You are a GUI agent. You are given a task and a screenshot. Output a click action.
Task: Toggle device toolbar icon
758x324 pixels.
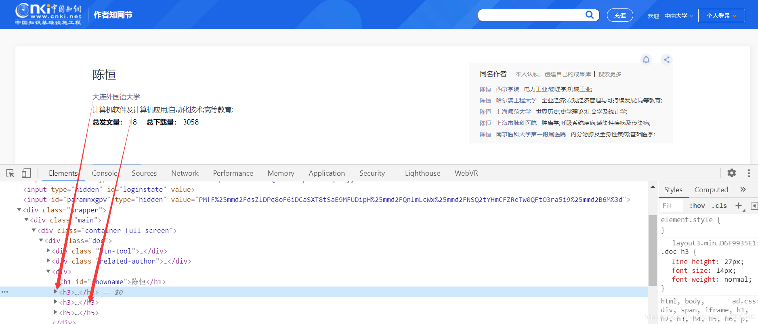point(26,173)
